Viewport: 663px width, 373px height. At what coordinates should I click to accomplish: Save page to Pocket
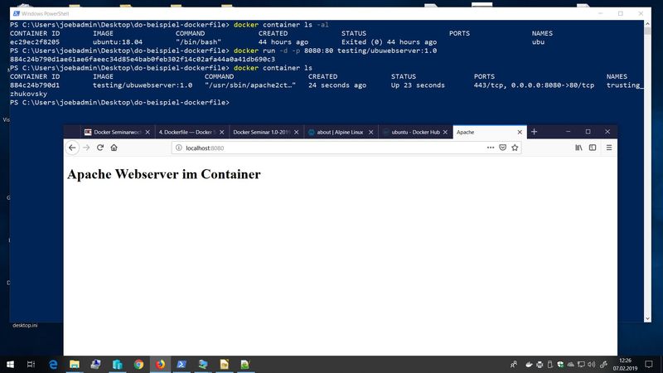[x=502, y=148]
